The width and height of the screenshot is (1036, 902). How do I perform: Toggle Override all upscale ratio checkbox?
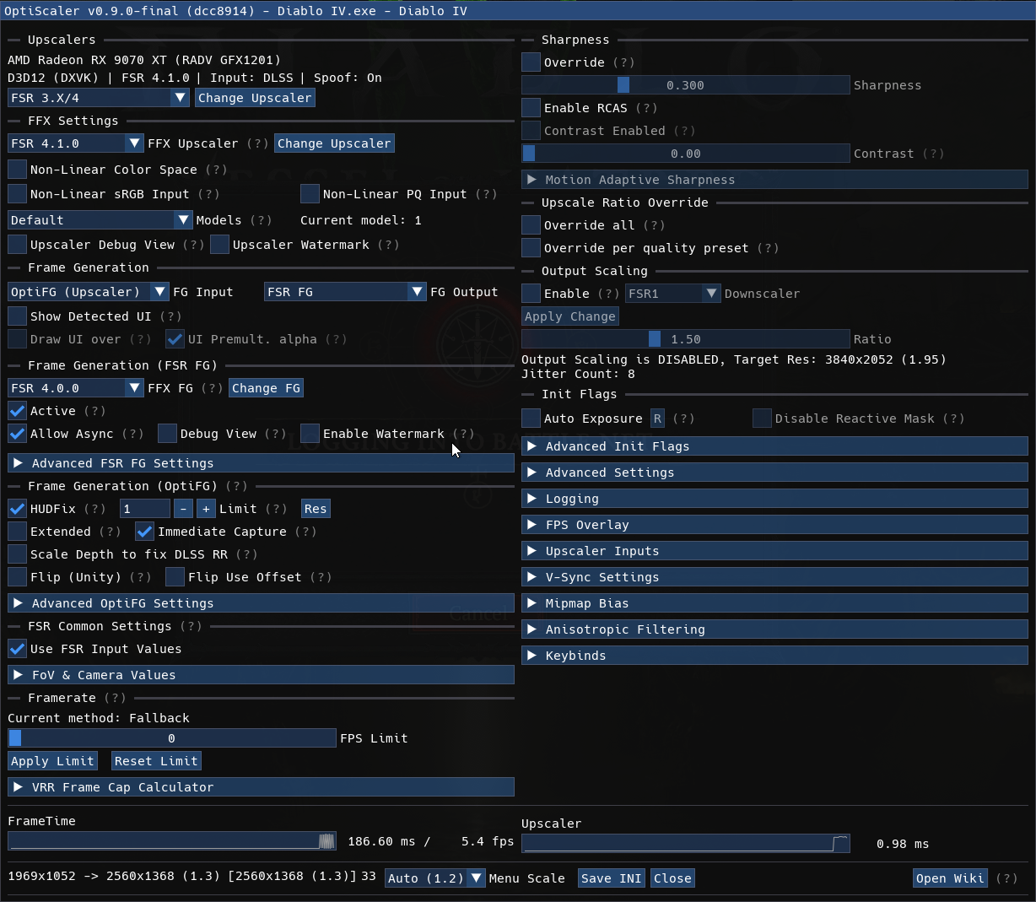click(x=531, y=225)
